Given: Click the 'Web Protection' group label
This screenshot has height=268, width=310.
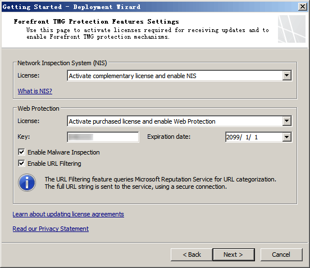Looking at the screenshot, I should tap(38, 108).
